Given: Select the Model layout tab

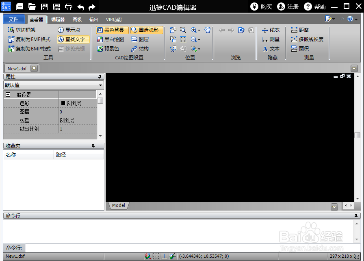Looking at the screenshot, I should pos(118,205).
